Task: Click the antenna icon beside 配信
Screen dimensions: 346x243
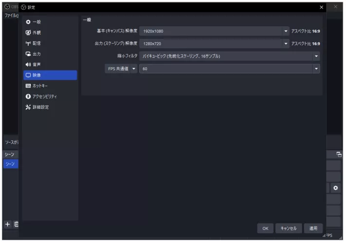Action: click(x=28, y=43)
